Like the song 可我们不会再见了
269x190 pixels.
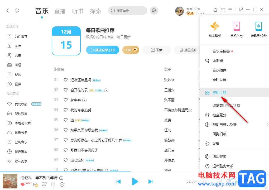point(66,150)
